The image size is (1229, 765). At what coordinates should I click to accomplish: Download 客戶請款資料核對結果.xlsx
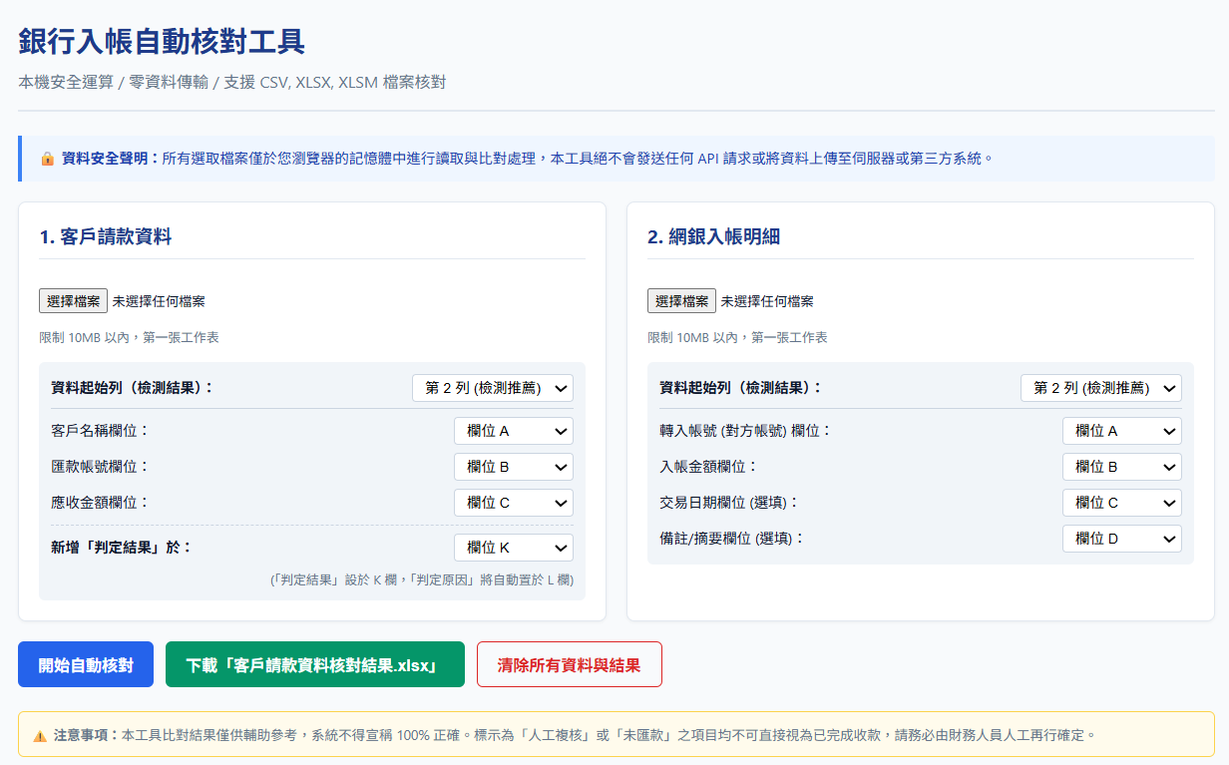[315, 664]
